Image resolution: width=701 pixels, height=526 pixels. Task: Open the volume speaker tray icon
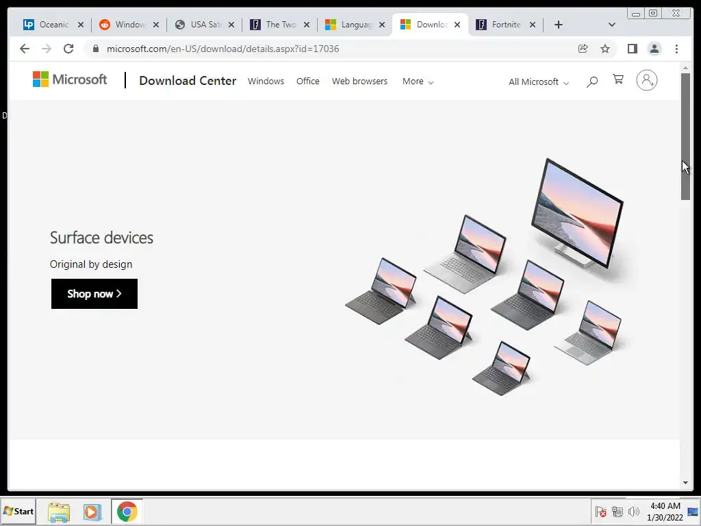[633, 512]
